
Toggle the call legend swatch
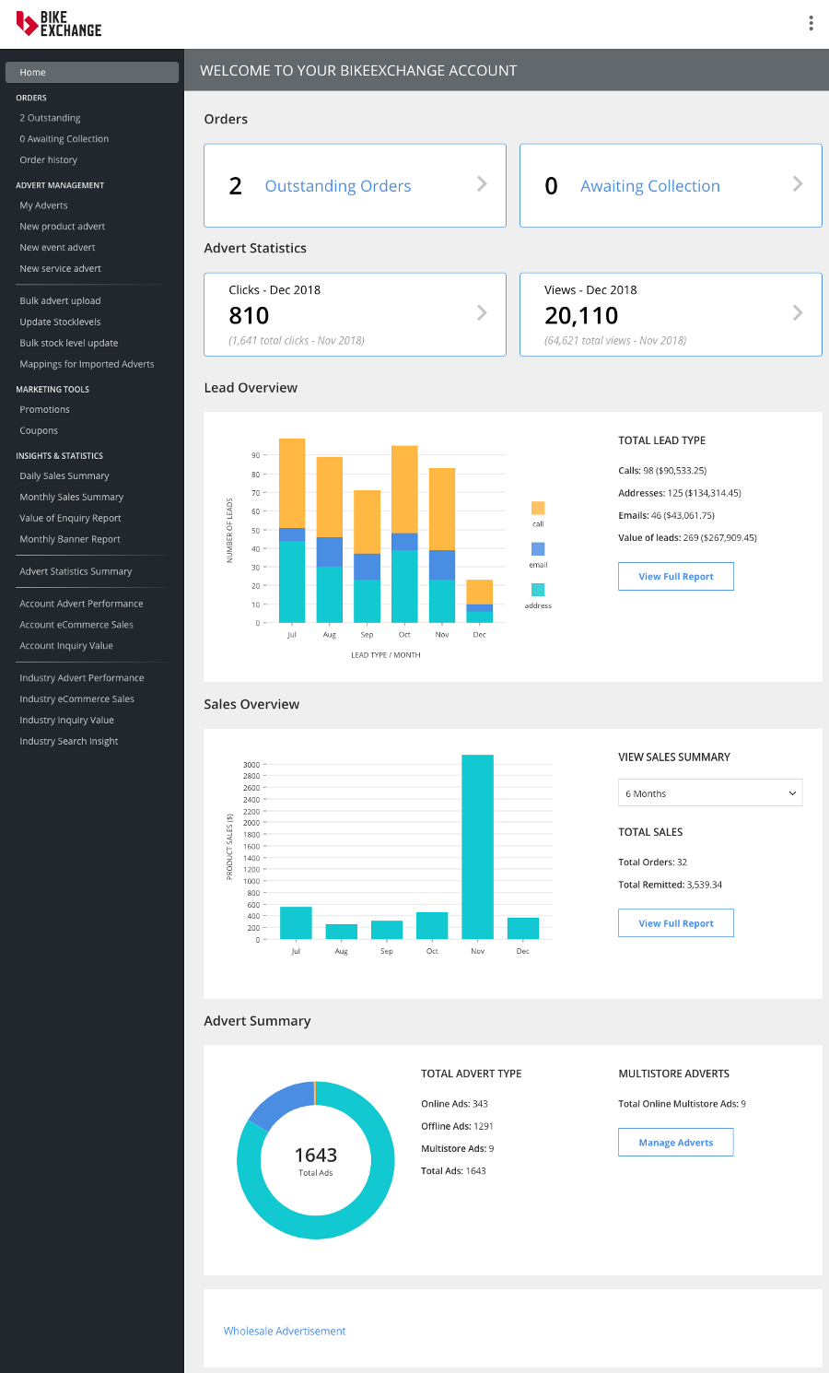pyautogui.click(x=538, y=508)
